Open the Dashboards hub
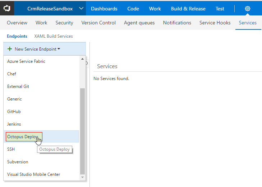 point(104,9)
